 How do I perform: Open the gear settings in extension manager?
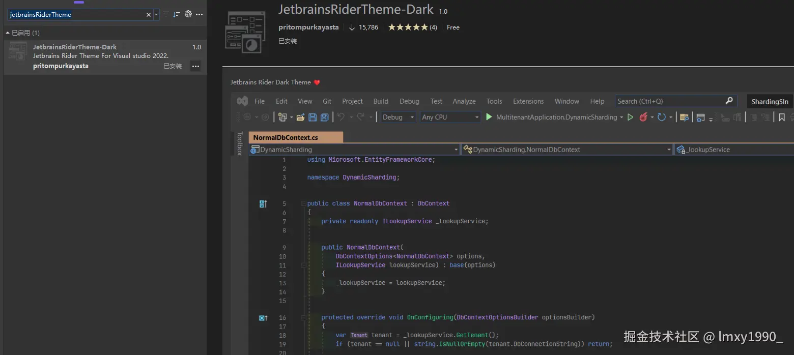coord(188,14)
